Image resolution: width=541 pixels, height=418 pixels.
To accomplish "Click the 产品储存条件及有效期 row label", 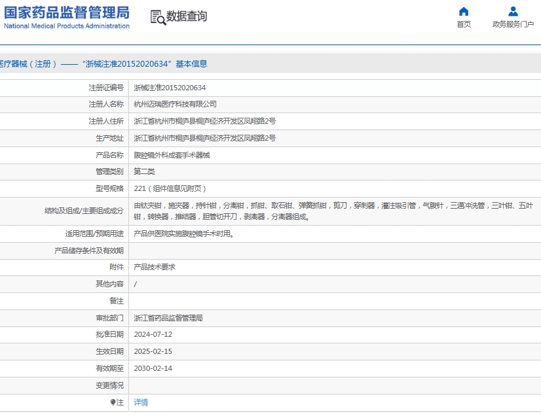I will 88,251.
